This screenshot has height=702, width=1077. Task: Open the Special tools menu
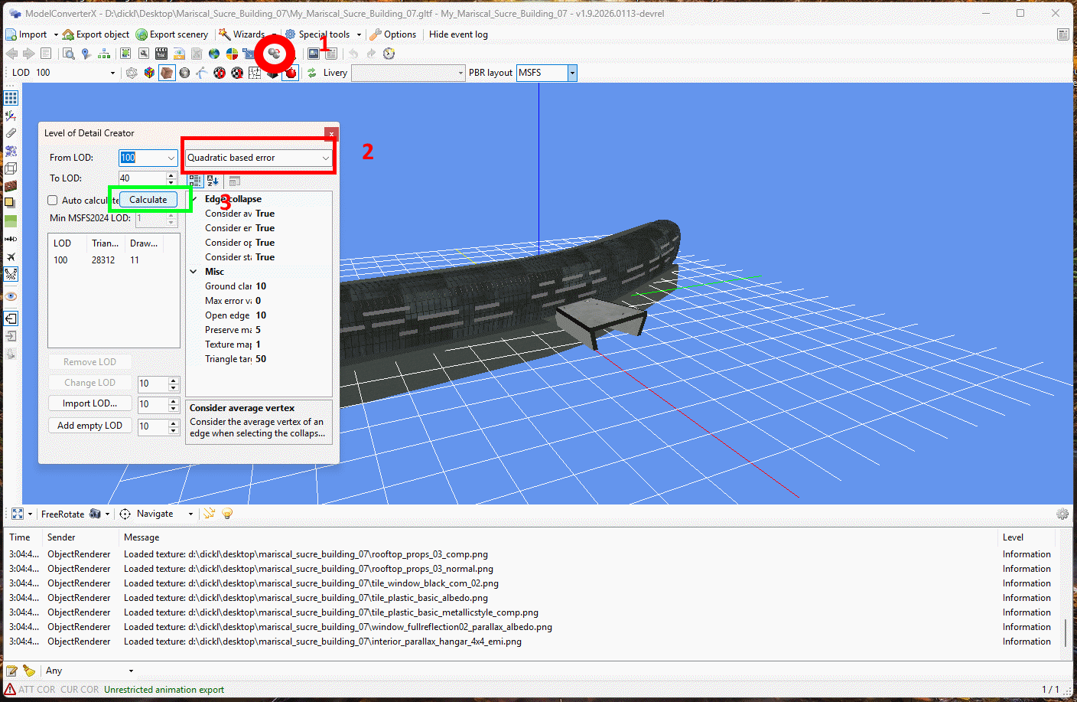[323, 34]
